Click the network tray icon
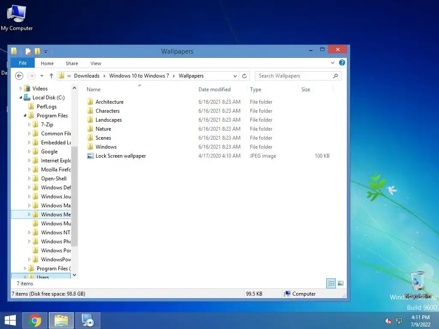The width and height of the screenshot is (439, 329). click(x=399, y=320)
